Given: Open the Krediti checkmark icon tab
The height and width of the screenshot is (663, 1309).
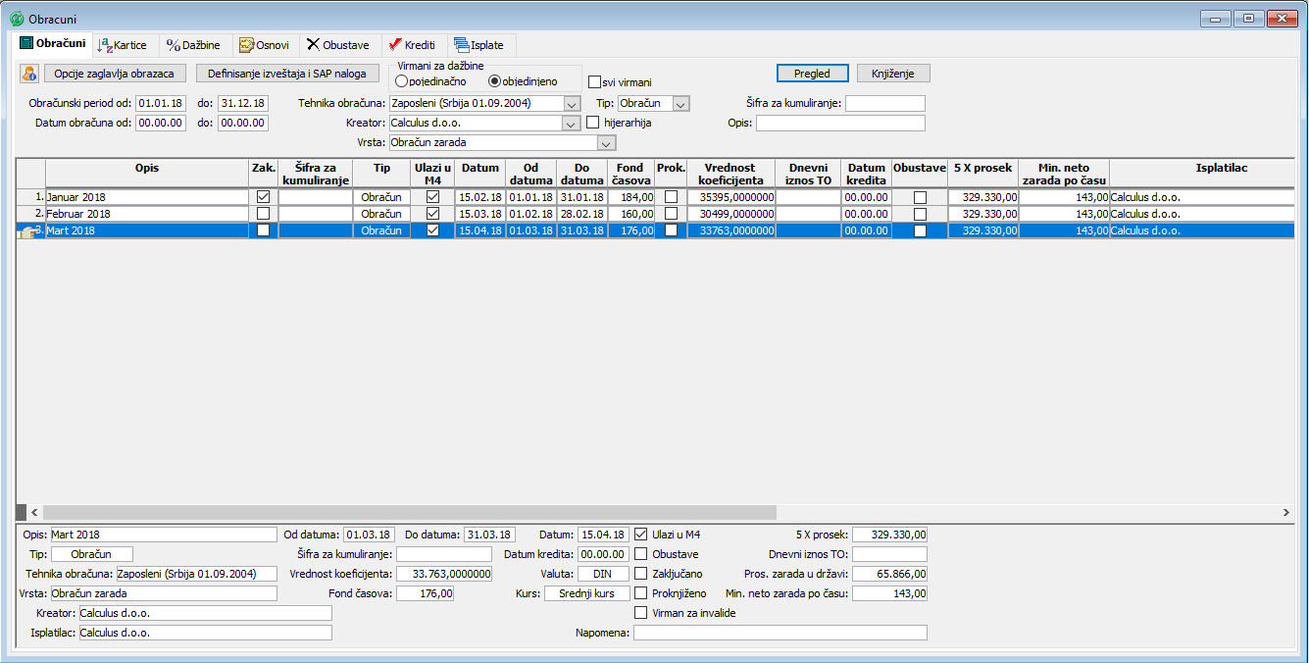Looking at the screenshot, I should (x=394, y=45).
